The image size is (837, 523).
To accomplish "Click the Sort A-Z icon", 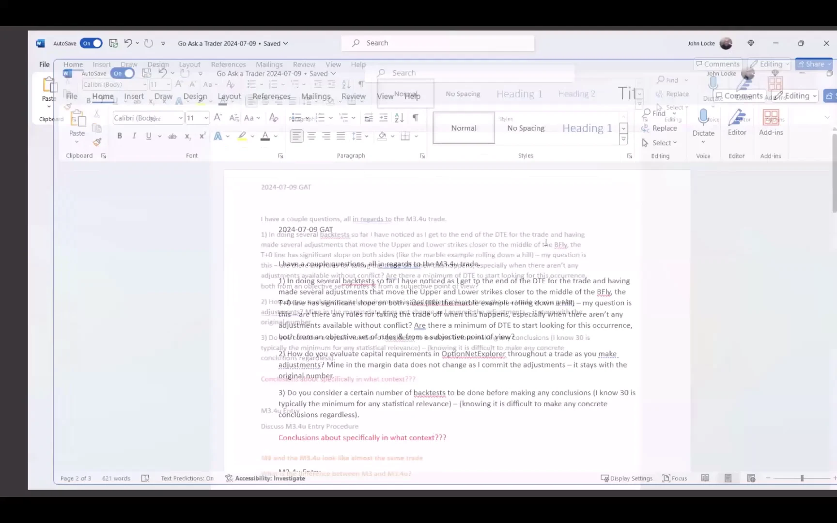I will click(x=399, y=118).
